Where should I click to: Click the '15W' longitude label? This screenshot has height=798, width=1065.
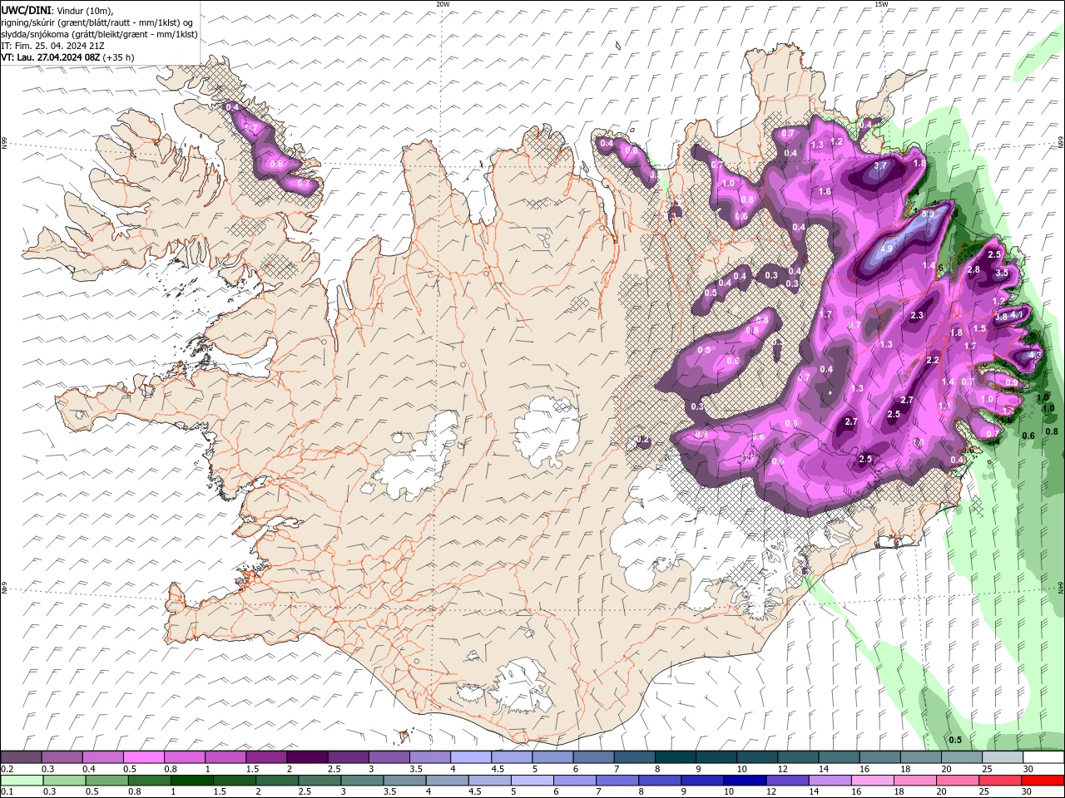pyautogui.click(x=881, y=4)
